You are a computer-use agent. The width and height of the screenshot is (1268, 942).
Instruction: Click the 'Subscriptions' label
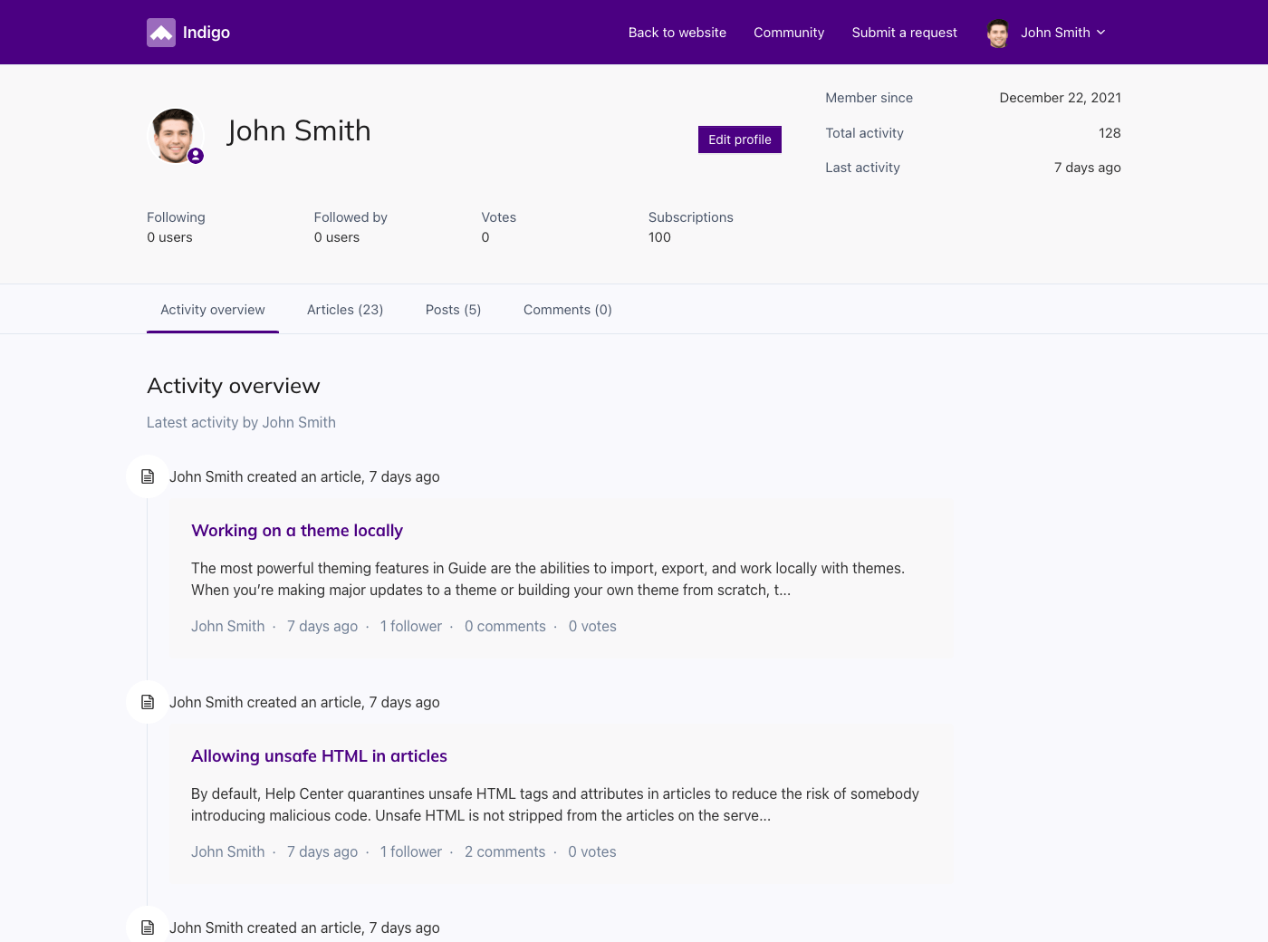[691, 217]
